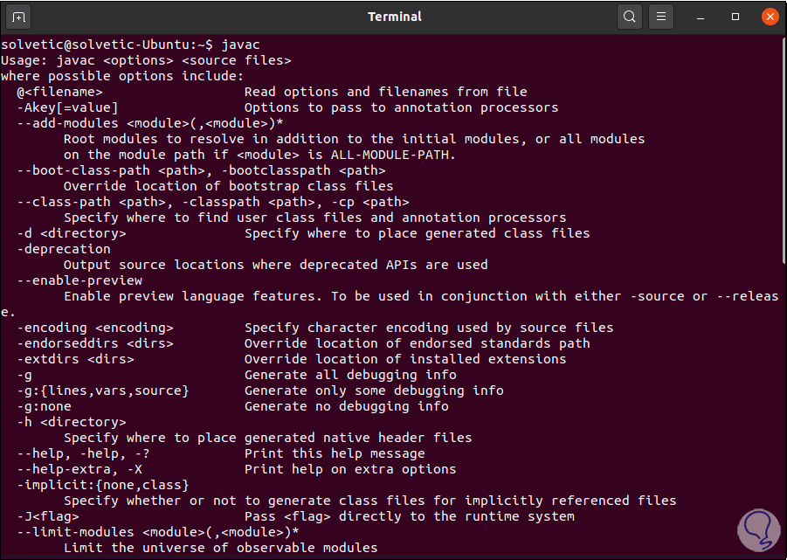
Task: Close the Terminal window
Action: 769,17
